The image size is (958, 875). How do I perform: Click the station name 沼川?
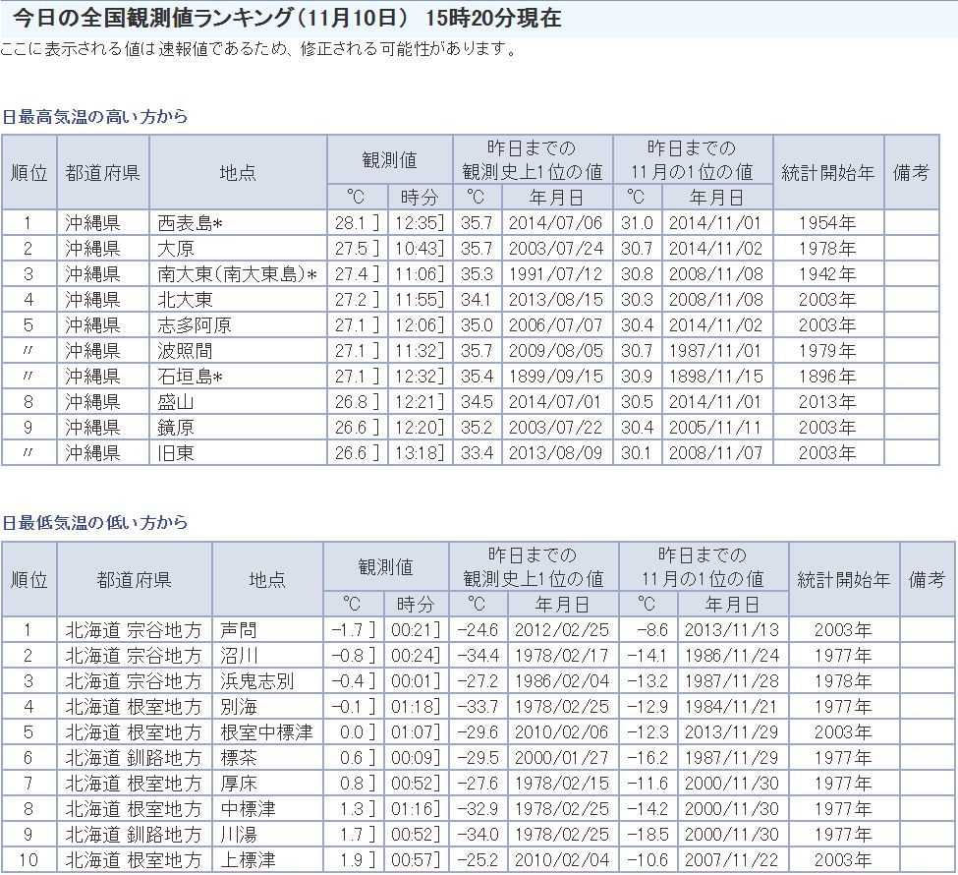239,656
